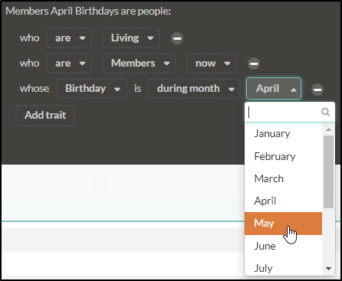The height and width of the screenshot is (281, 342).
Task: Open the 'during month' condition dropdown
Action: (194, 89)
